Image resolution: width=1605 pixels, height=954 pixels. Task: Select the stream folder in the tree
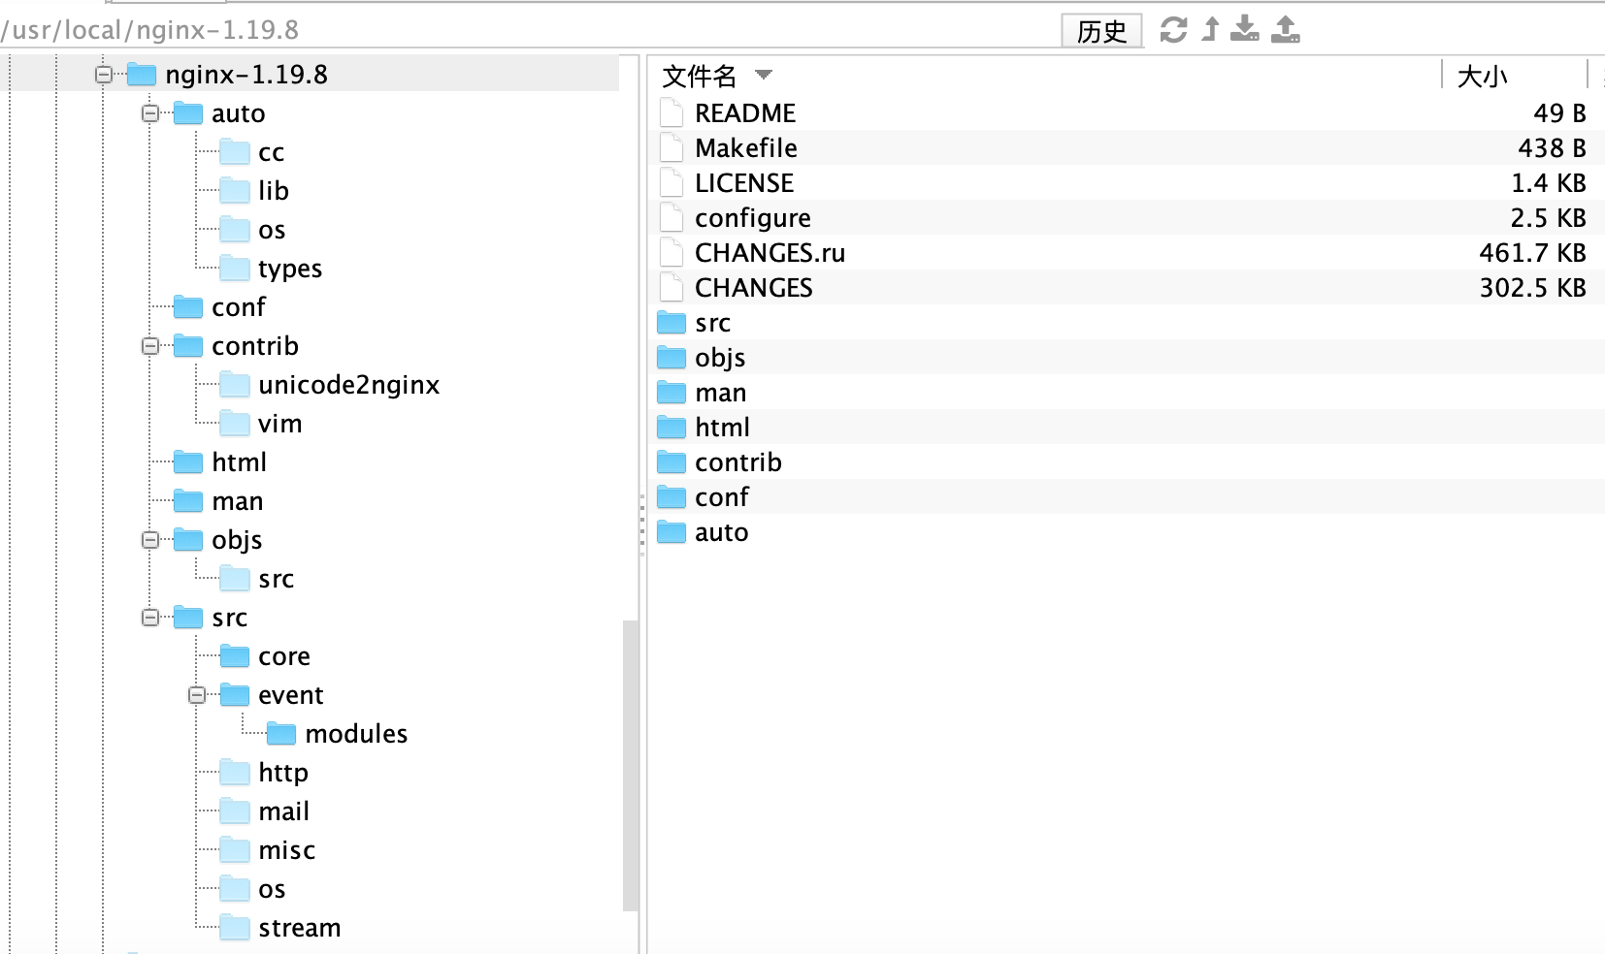(280, 928)
